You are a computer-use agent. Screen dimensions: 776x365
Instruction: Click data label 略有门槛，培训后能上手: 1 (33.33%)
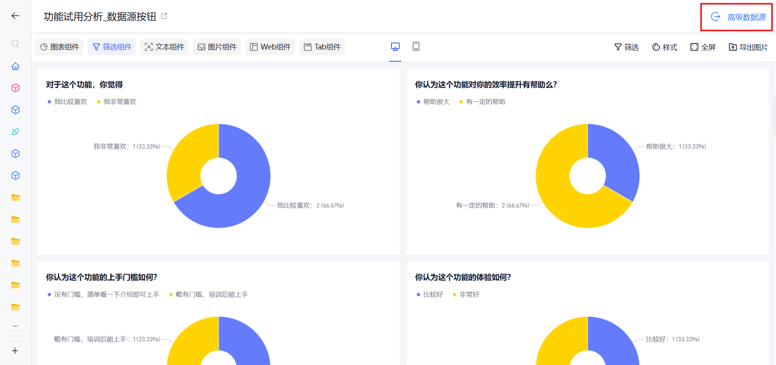click(x=107, y=339)
